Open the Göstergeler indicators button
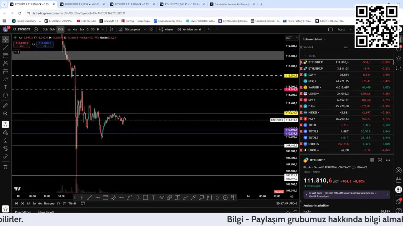Image resolution: width=403 pixels, height=226 pixels. point(130,30)
